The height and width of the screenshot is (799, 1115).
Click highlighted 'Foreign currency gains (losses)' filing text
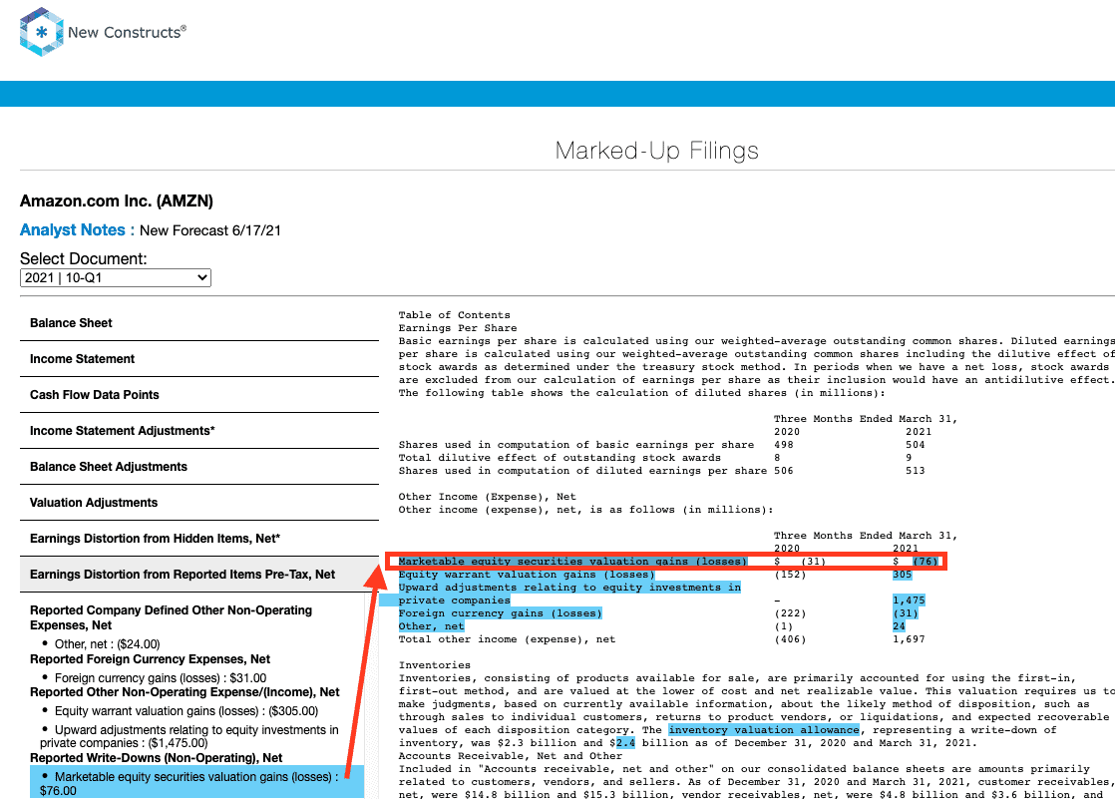tap(500, 613)
